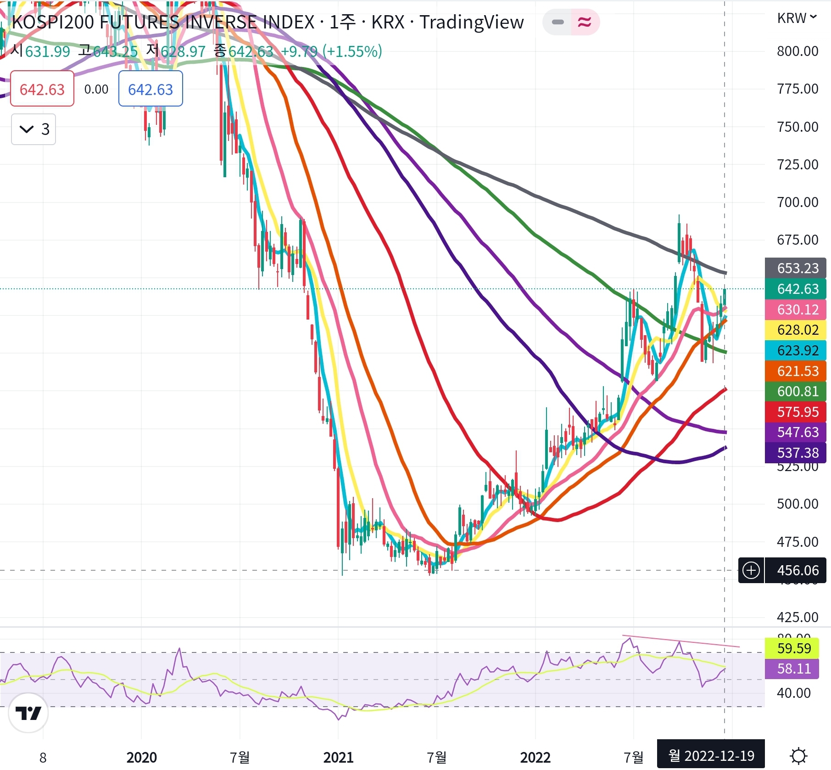The width and height of the screenshot is (831, 770).
Task: Open the KRW currency dropdown
Action: pos(797,18)
